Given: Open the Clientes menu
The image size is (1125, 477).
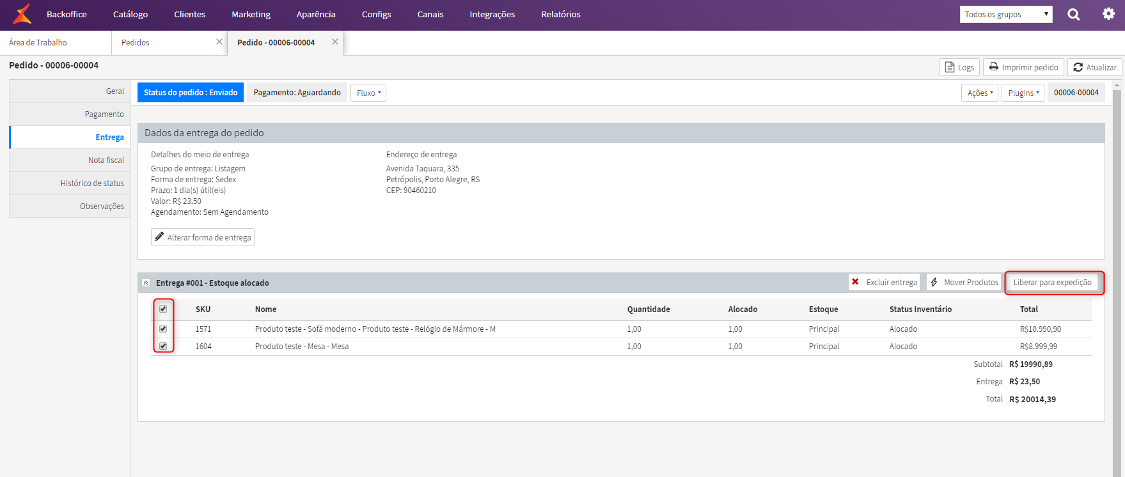Looking at the screenshot, I should [190, 14].
